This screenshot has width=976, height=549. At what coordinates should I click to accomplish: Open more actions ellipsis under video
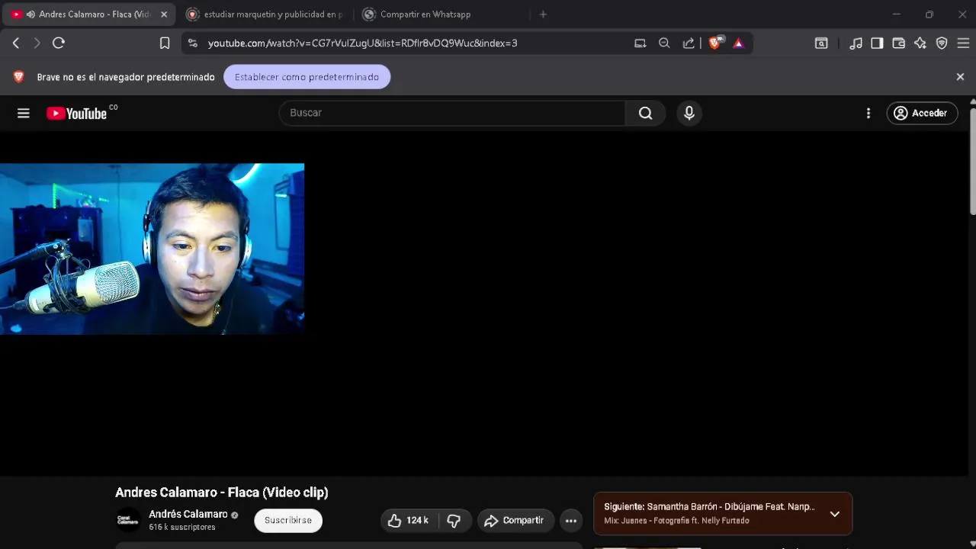coord(570,521)
